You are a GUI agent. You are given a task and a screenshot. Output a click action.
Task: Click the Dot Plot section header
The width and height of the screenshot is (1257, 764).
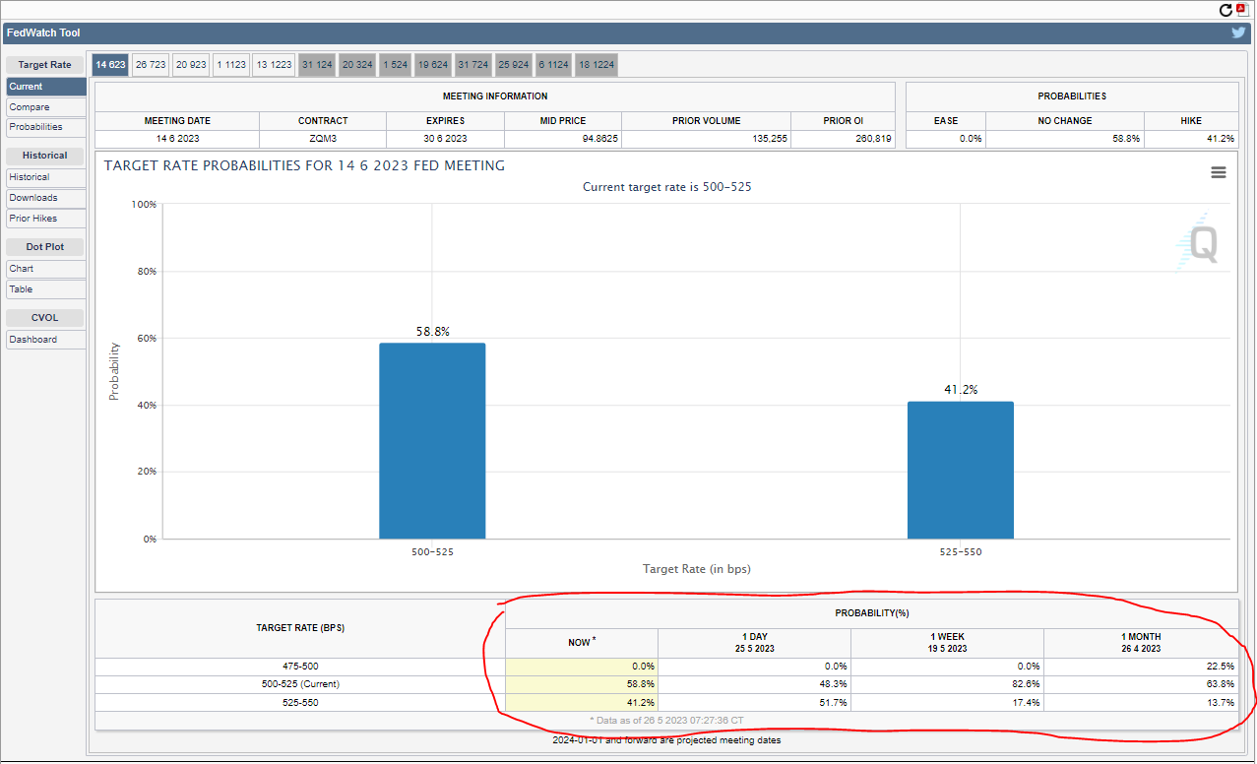tap(45, 247)
